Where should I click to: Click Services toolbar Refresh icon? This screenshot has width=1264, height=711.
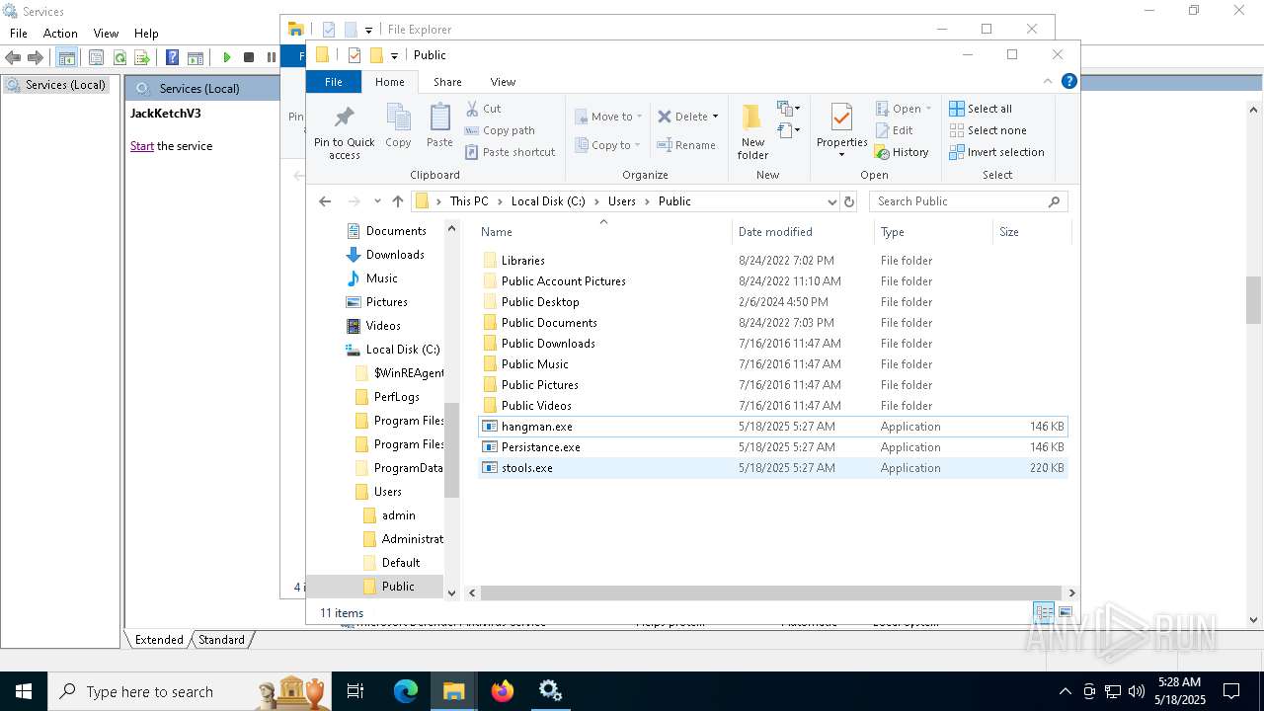coord(119,58)
